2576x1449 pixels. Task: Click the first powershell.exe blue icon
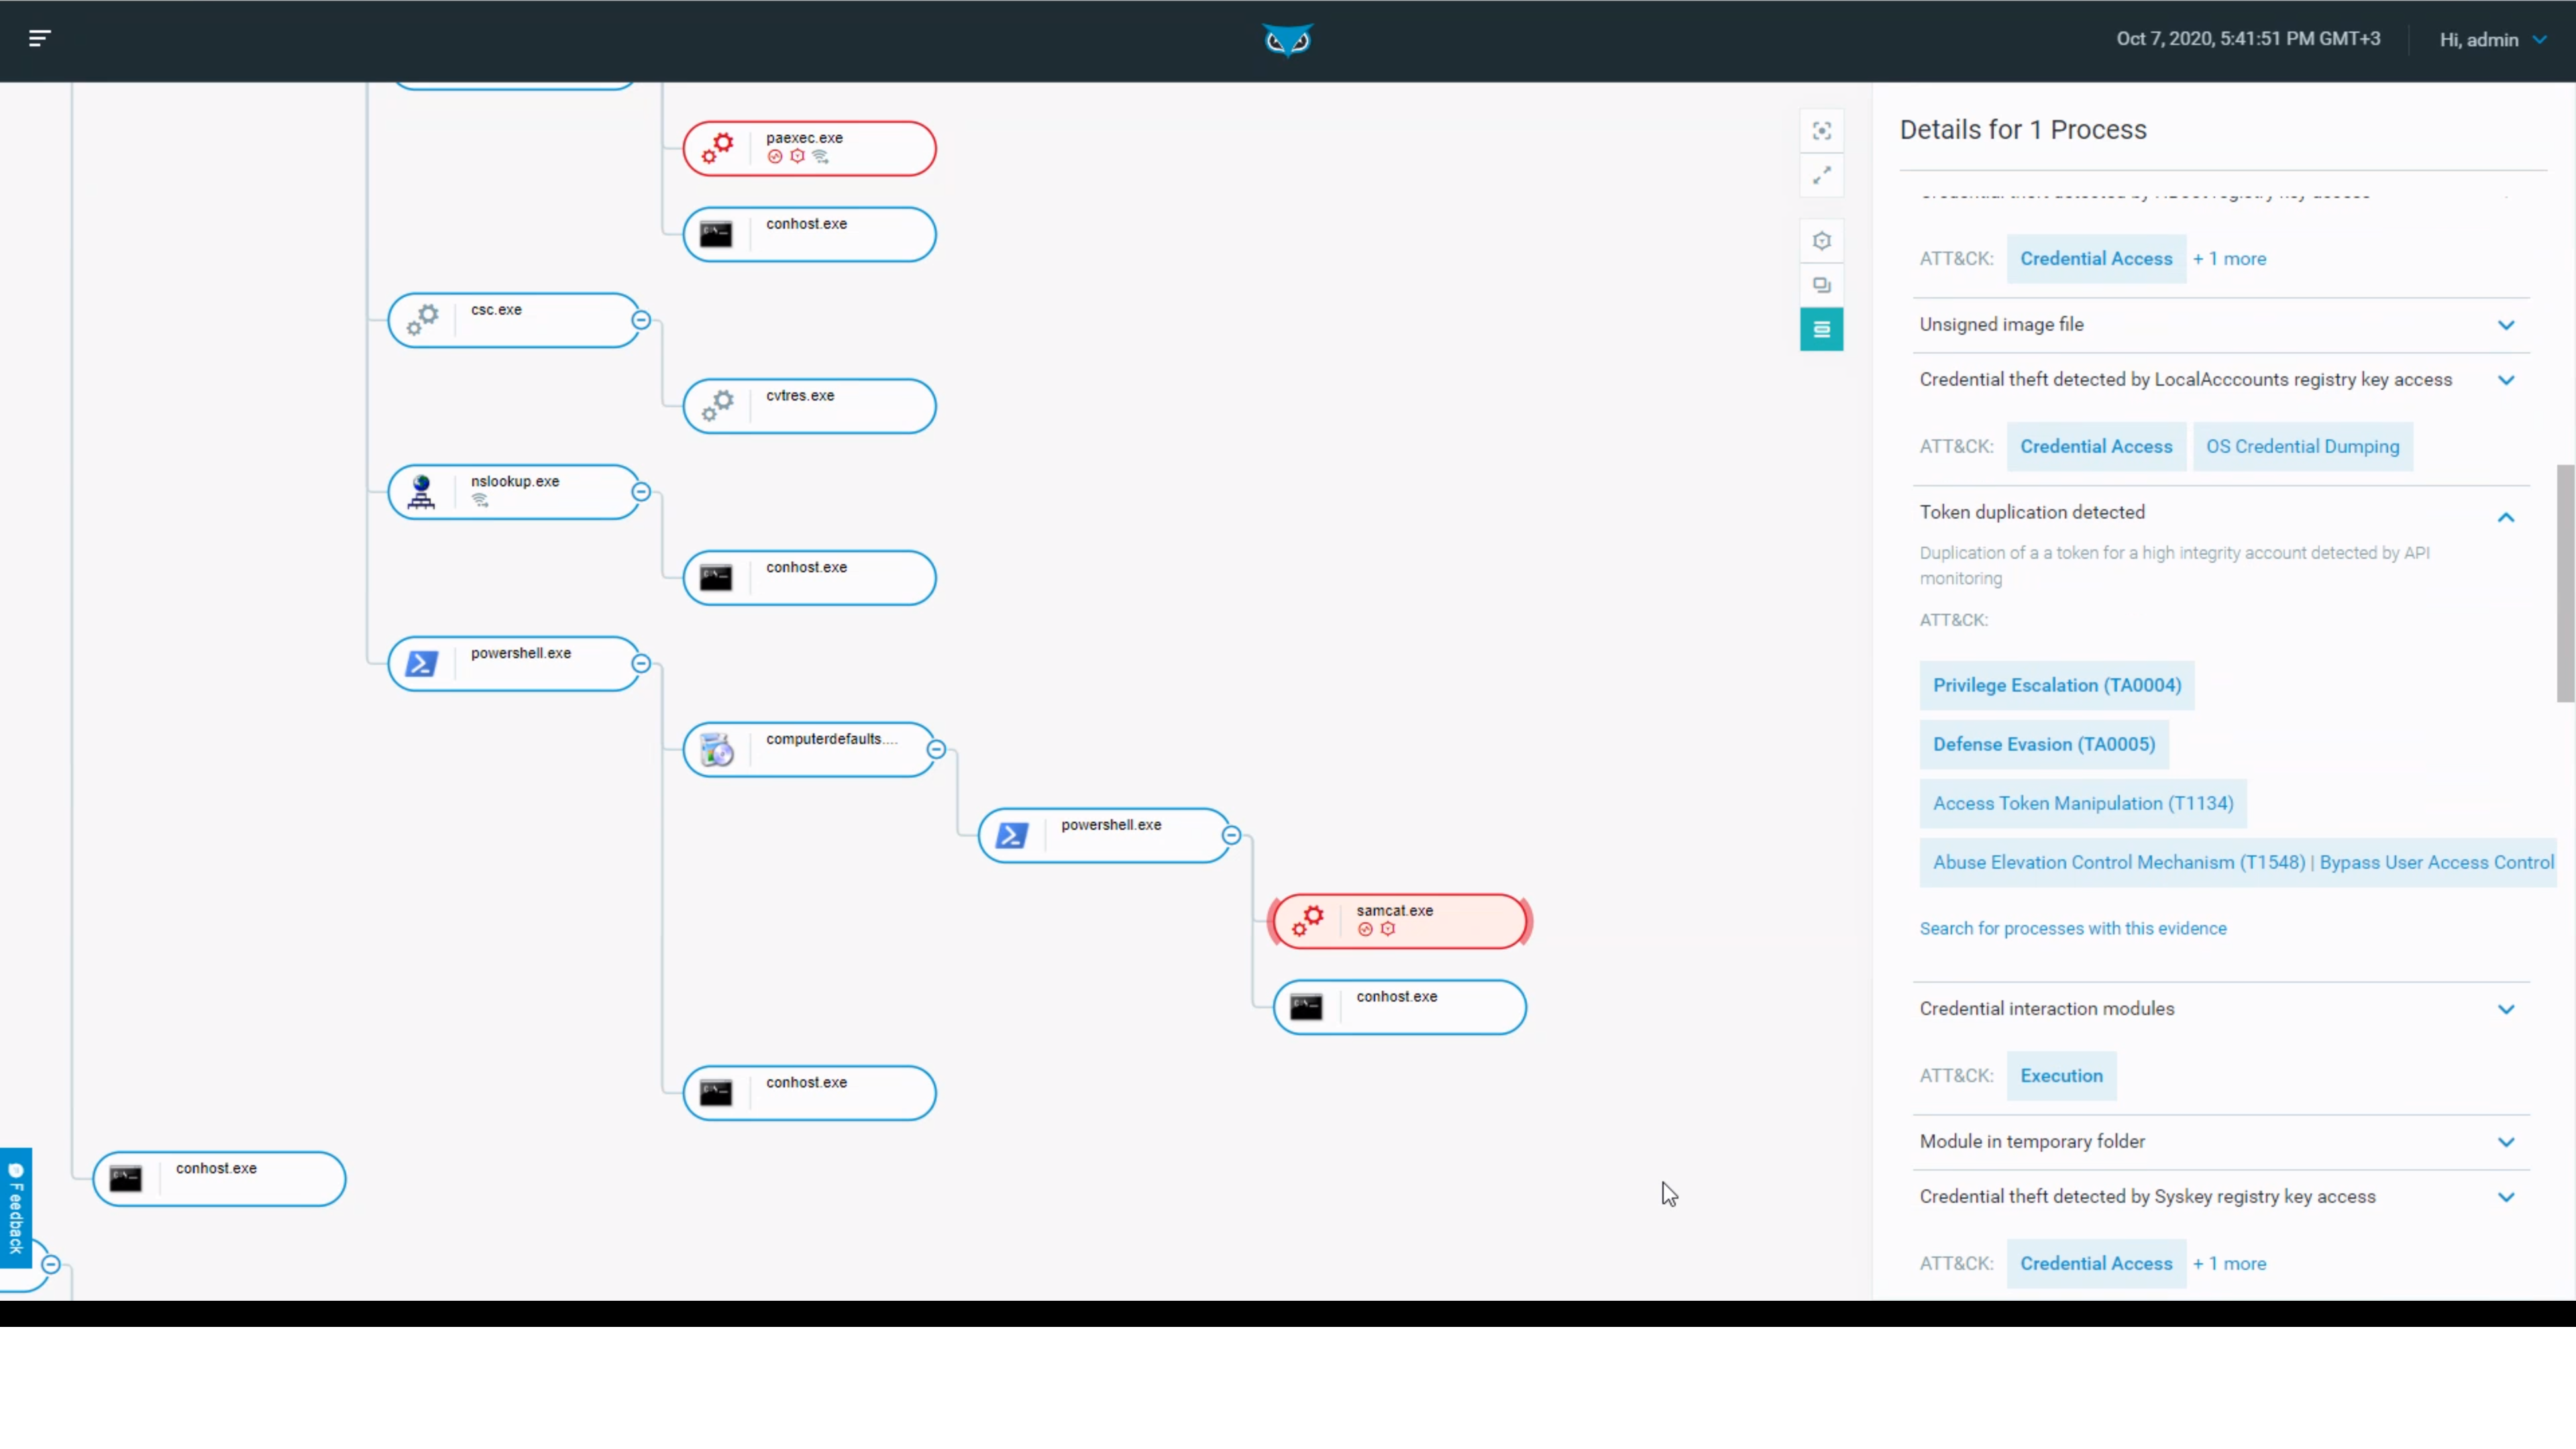pyautogui.click(x=421, y=664)
